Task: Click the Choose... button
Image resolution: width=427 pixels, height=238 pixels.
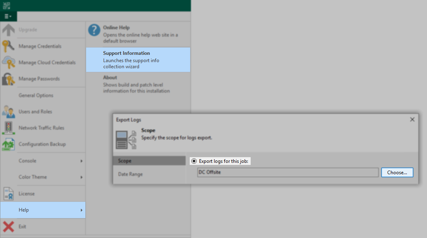Action: coord(397,172)
